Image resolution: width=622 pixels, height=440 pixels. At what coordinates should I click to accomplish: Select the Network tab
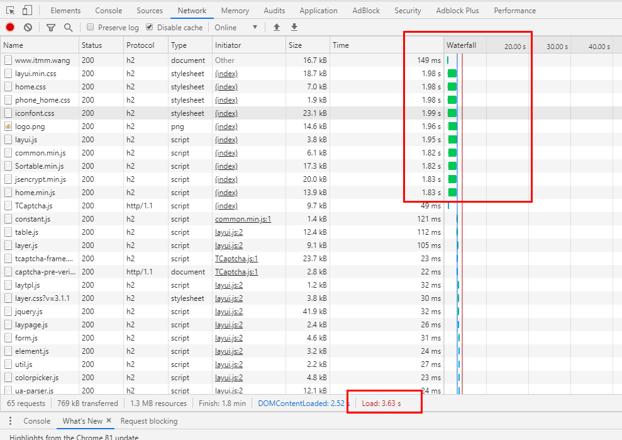click(192, 11)
